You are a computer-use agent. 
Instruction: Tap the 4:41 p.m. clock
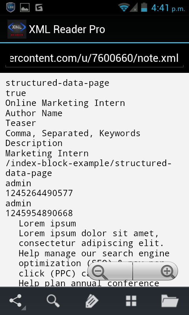(x=168, y=8)
